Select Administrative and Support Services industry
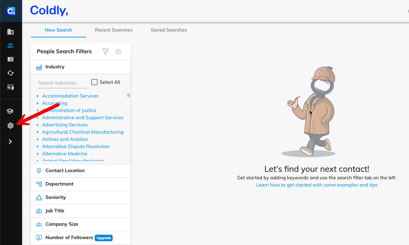Image resolution: width=409 pixels, height=245 pixels. (x=83, y=118)
